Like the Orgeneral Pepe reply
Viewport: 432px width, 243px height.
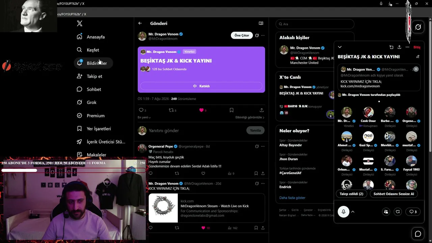pos(203,173)
